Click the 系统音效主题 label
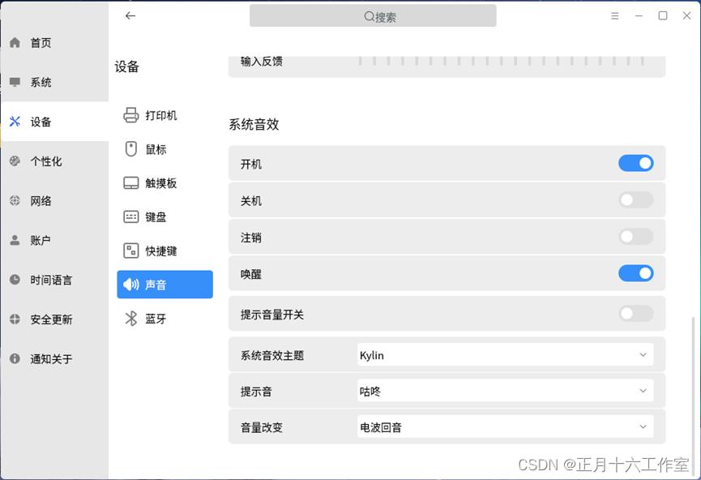701x480 pixels. 272,355
